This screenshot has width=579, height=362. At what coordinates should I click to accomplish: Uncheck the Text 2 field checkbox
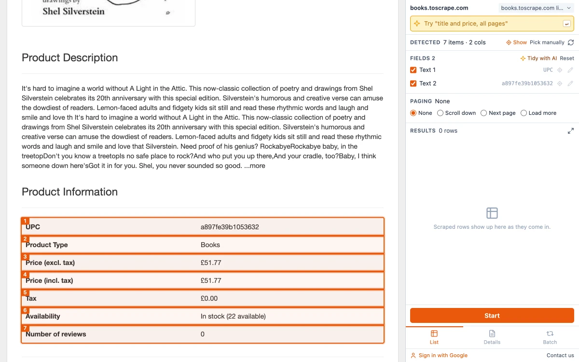[413, 84]
